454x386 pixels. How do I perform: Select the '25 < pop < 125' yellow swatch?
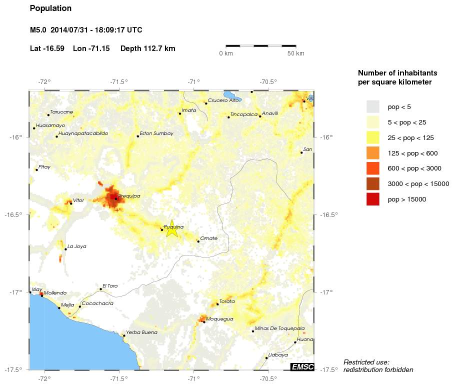373,137
